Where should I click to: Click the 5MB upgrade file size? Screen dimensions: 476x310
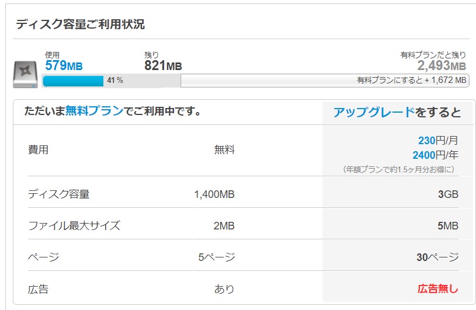(x=448, y=225)
